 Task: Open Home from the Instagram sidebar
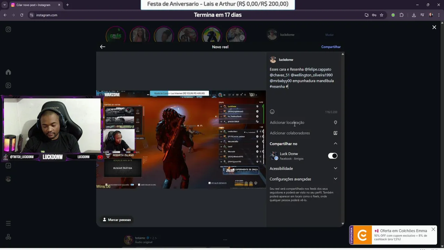(8, 72)
